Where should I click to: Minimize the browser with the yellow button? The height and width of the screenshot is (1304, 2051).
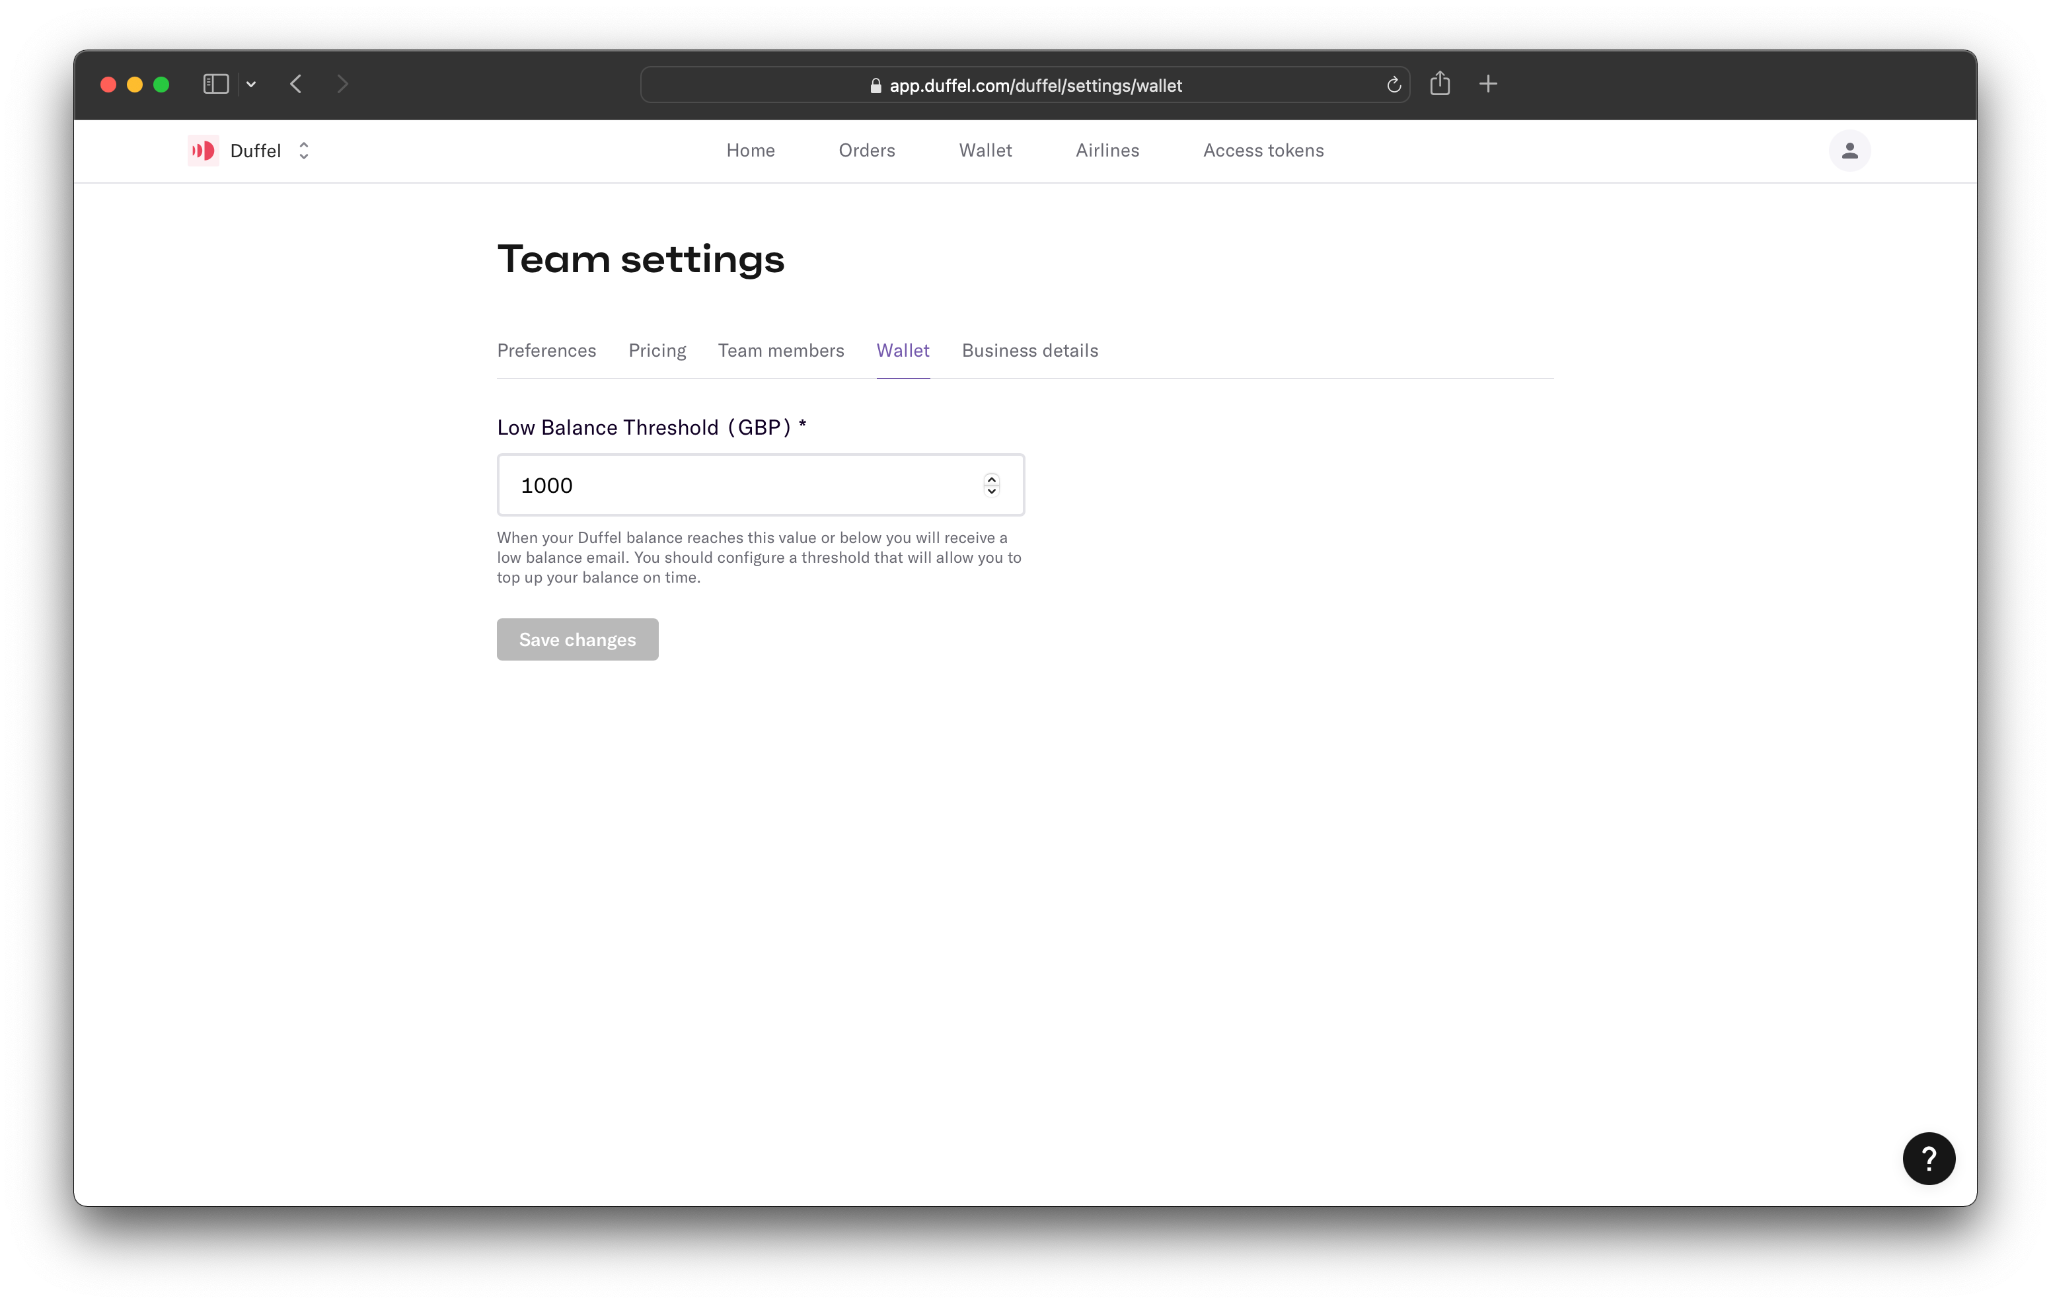coord(135,85)
